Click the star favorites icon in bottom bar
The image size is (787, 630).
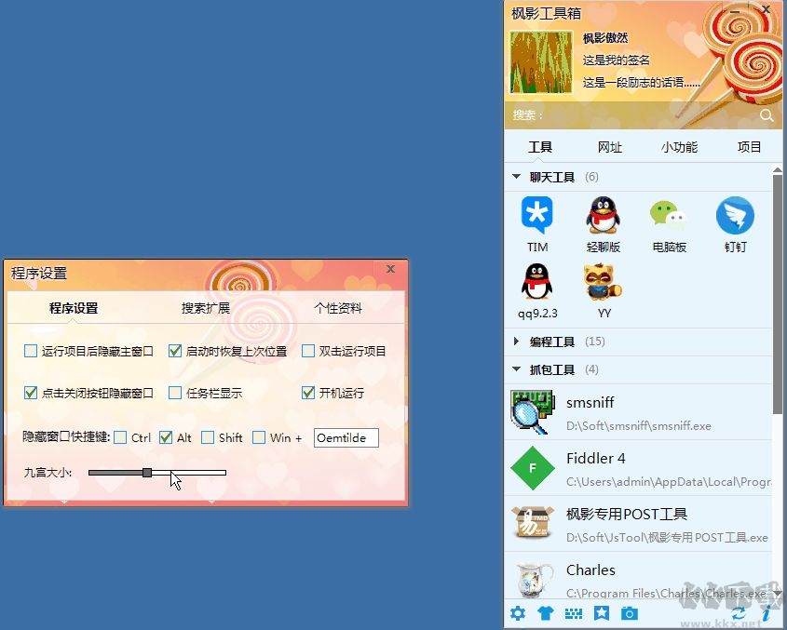pos(601,613)
